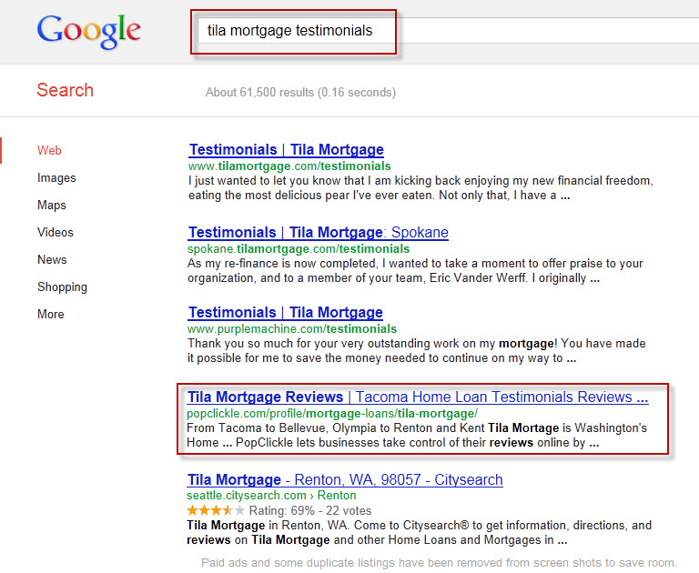Click the www.tilamortgage.com/testimonials URL
Image resolution: width=699 pixels, height=573 pixels.
tap(289, 166)
